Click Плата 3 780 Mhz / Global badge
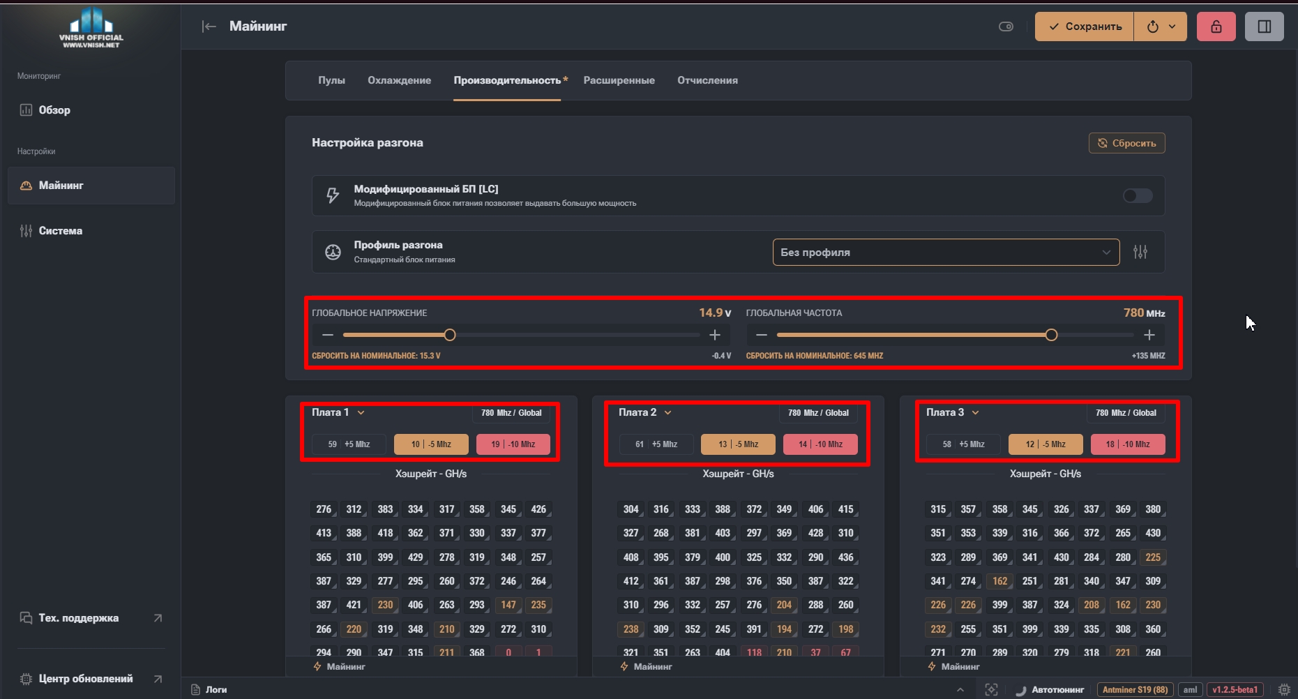Image resolution: width=1298 pixels, height=699 pixels. click(1126, 413)
